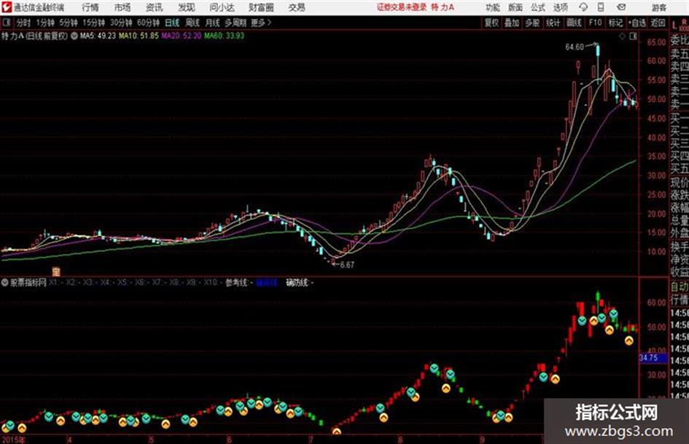Click the 多股 multi-stock button
The image size is (689, 444).
click(x=532, y=23)
